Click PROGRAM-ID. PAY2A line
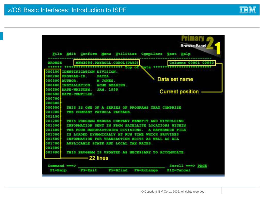The image size is (264, 198). 85,76
